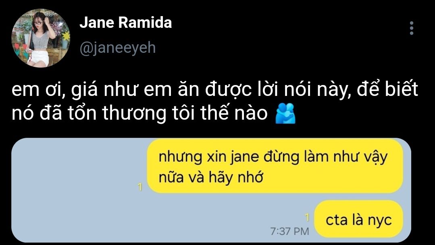Tap the unread count '1' beside first bubble
This screenshot has height=245, width=435.
(140, 188)
